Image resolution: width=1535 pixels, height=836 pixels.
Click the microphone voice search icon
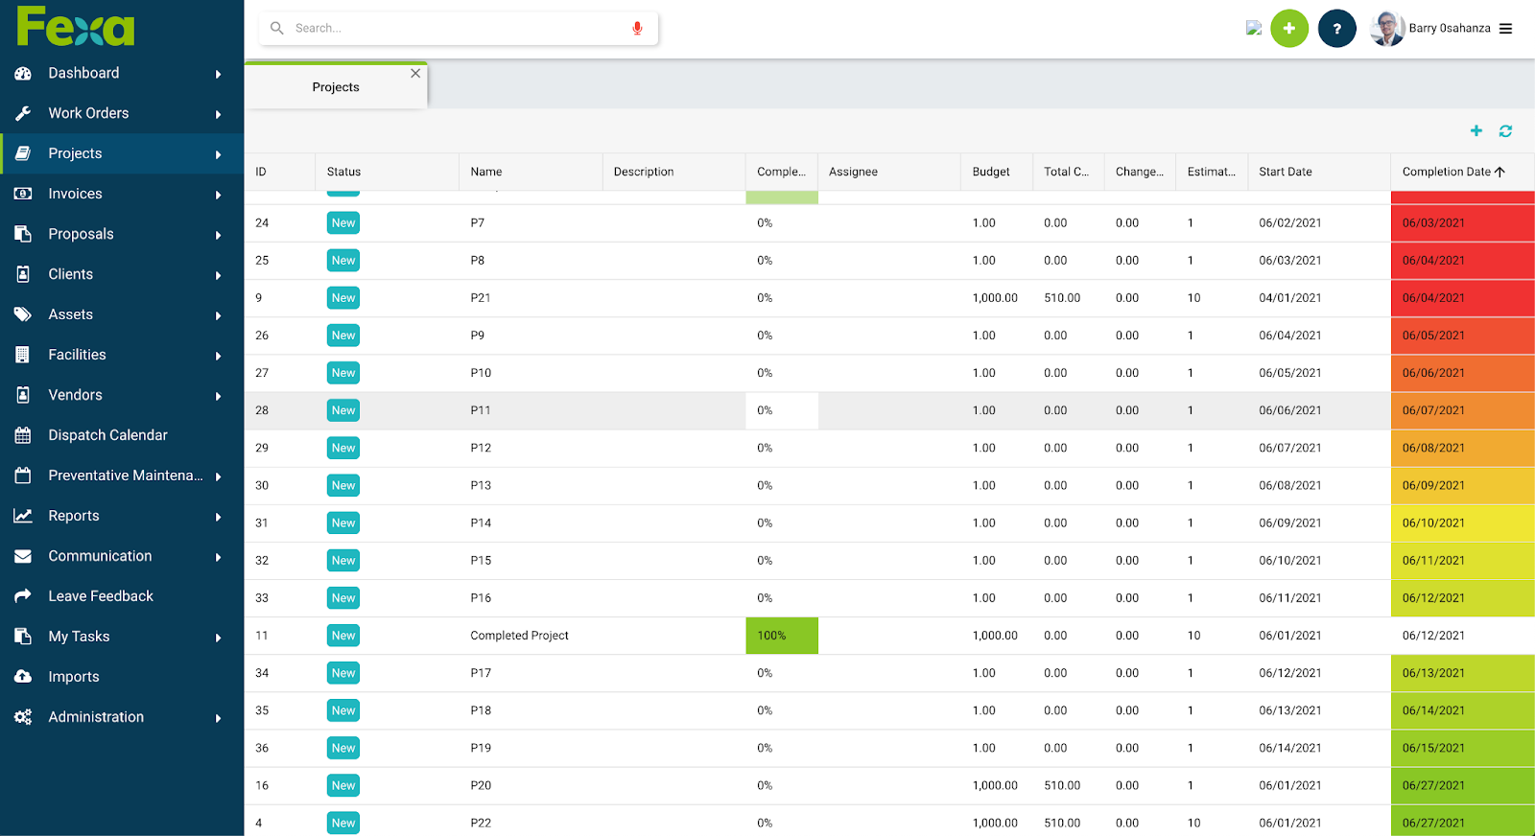(x=637, y=29)
